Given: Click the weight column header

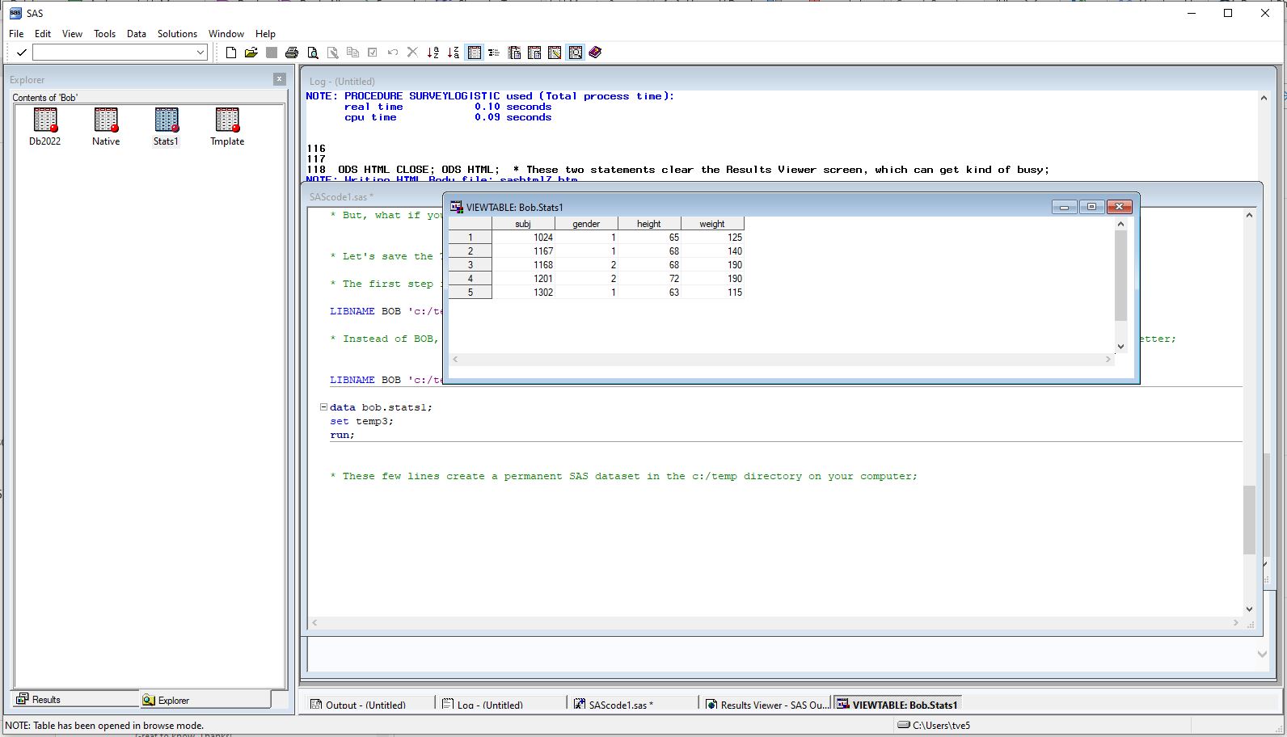Looking at the screenshot, I should point(711,224).
